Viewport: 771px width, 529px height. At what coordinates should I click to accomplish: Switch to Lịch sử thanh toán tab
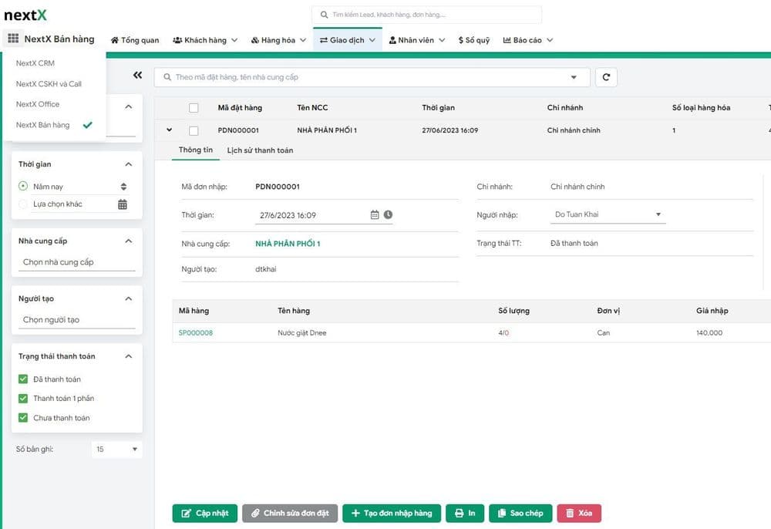(x=260, y=150)
